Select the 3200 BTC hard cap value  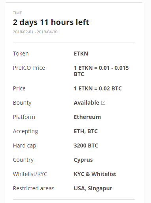click(x=86, y=146)
